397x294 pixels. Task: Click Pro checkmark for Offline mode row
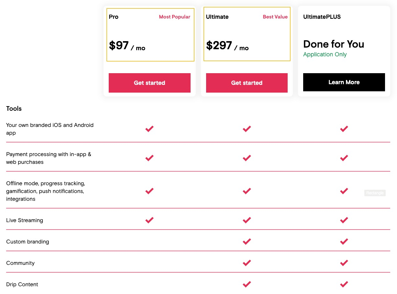(x=149, y=191)
